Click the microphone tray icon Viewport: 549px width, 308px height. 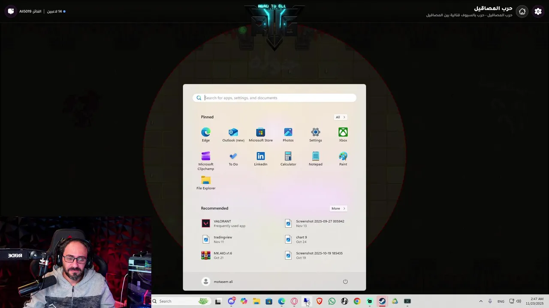(x=490, y=301)
